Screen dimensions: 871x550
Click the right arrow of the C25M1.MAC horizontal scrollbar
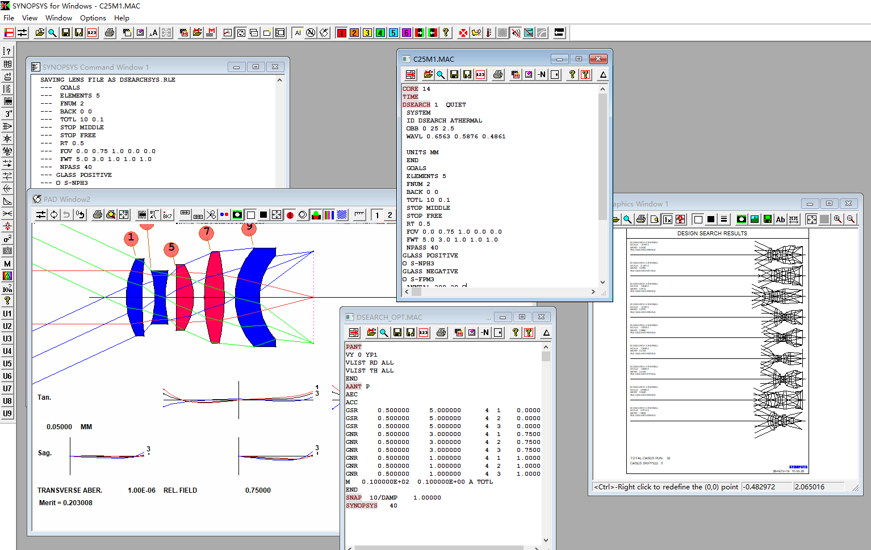(593, 292)
